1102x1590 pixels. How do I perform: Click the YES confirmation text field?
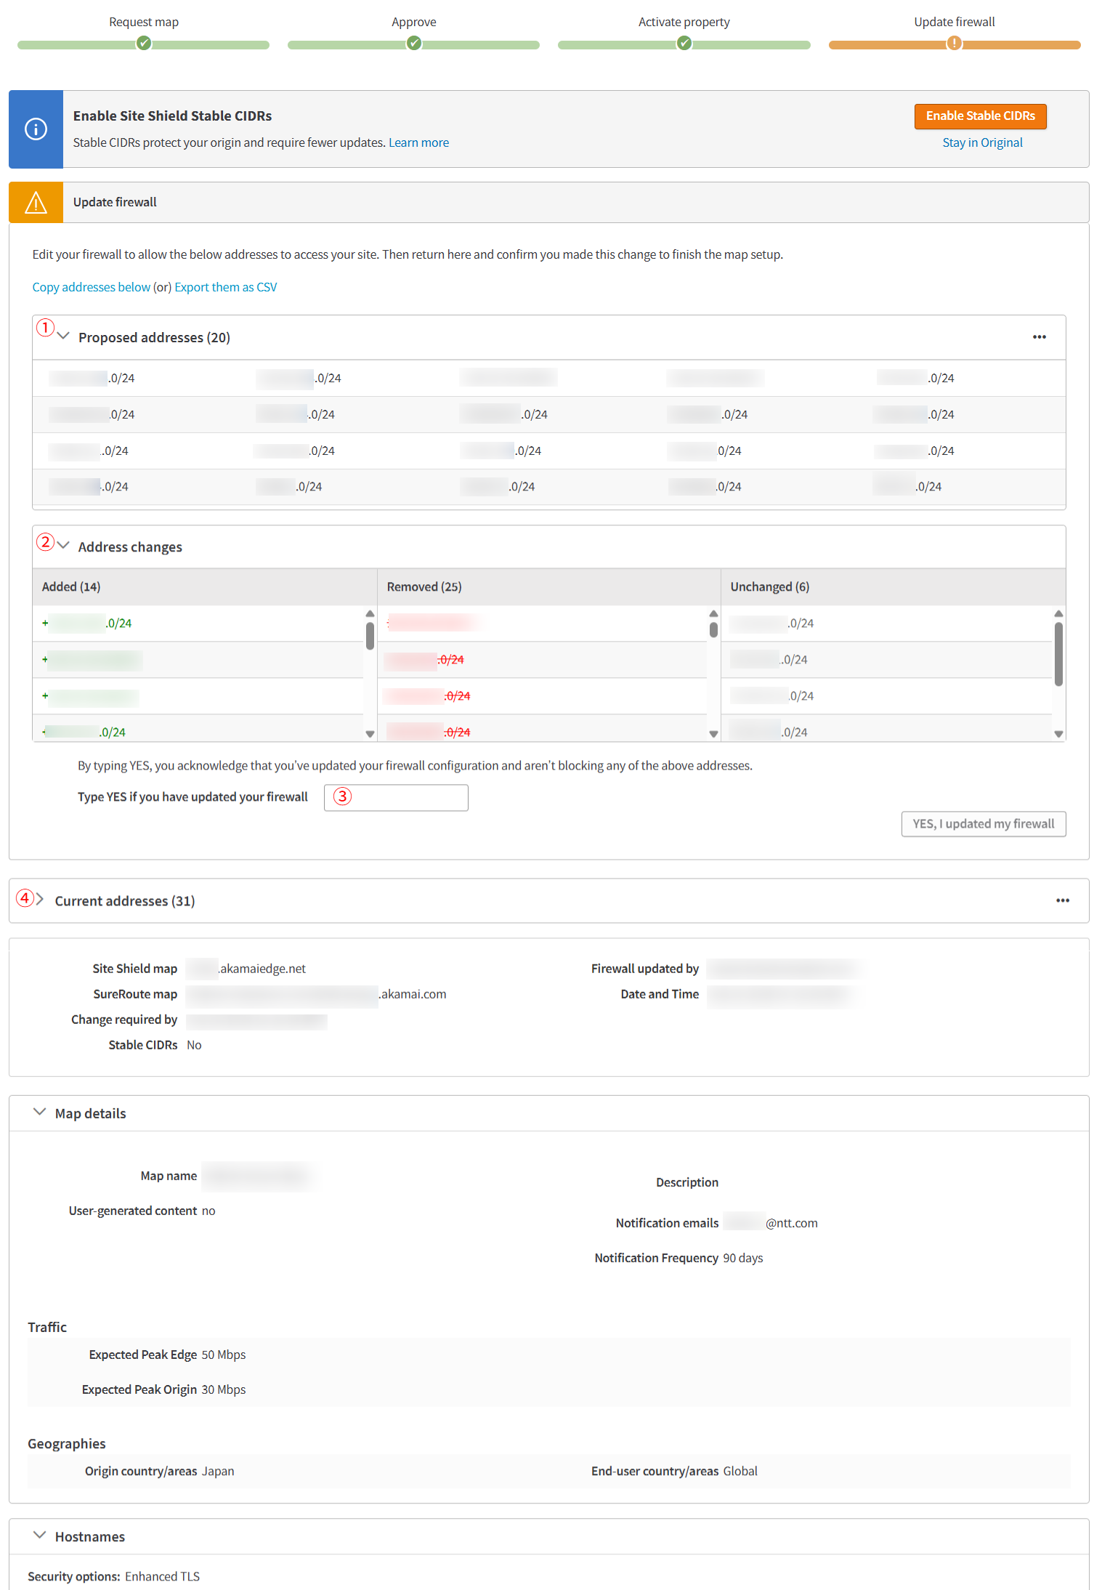(396, 798)
